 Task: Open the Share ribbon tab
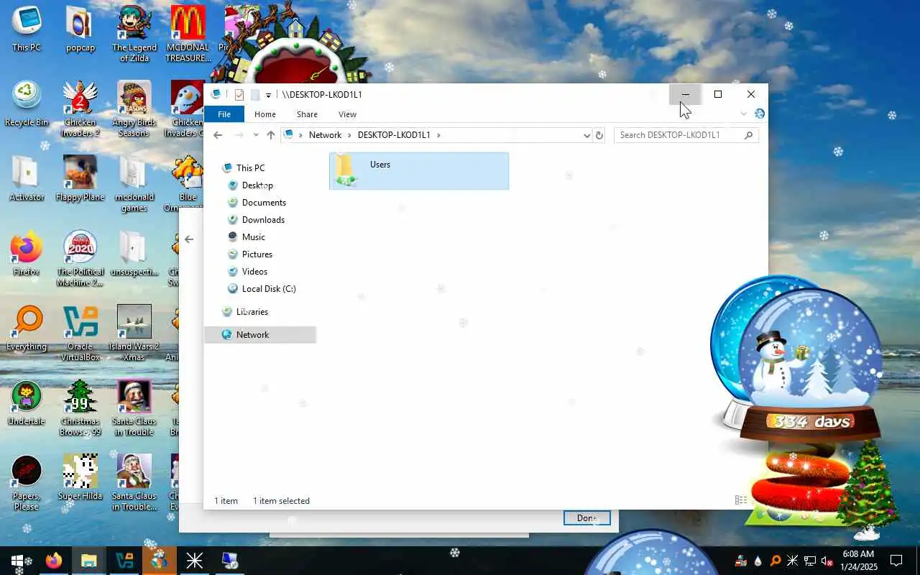pyautogui.click(x=307, y=114)
